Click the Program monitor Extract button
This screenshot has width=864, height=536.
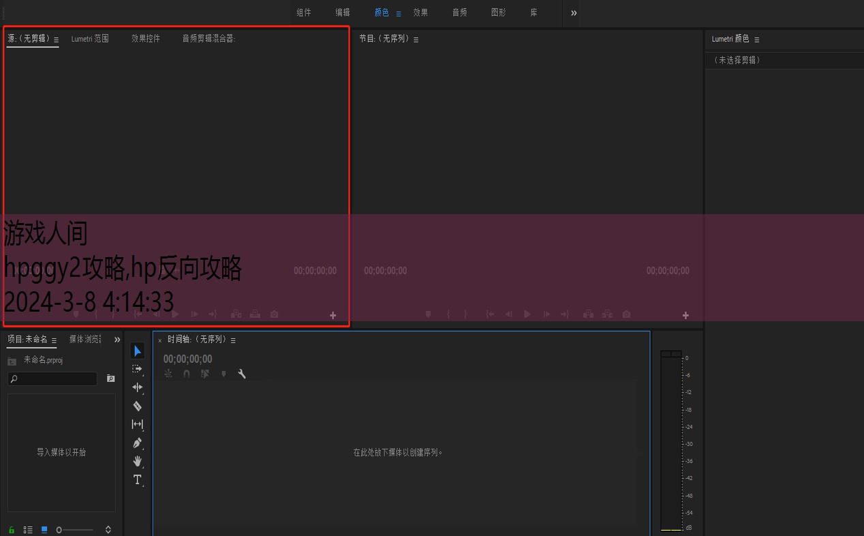[x=607, y=314]
